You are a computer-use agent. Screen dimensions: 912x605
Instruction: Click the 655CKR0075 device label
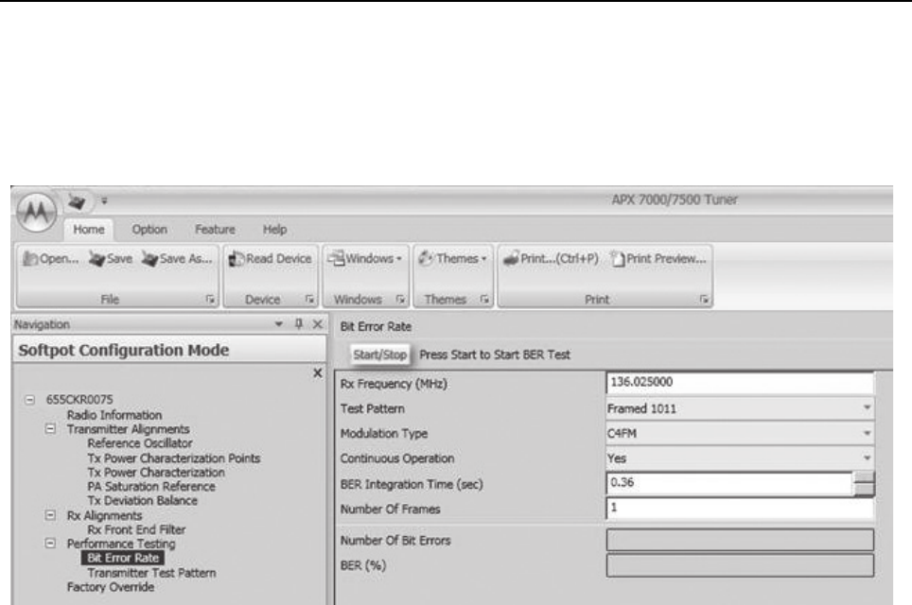(79, 400)
